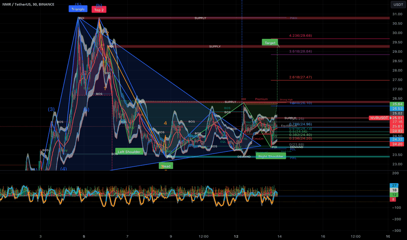
Task: Click the PDL level label
Action: (293, 149)
